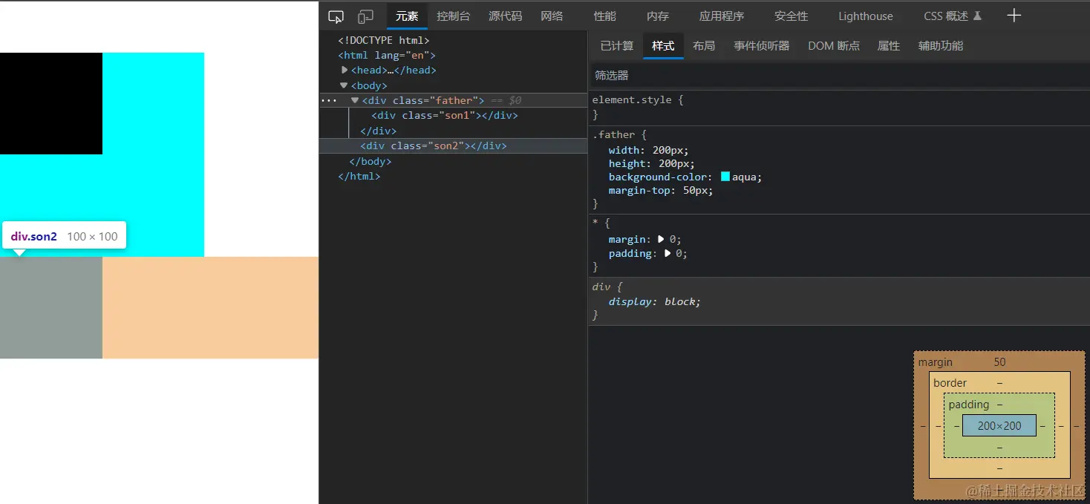Select the DOCTYPE html row
Screen dimensions: 1090x504
pos(453,40)
